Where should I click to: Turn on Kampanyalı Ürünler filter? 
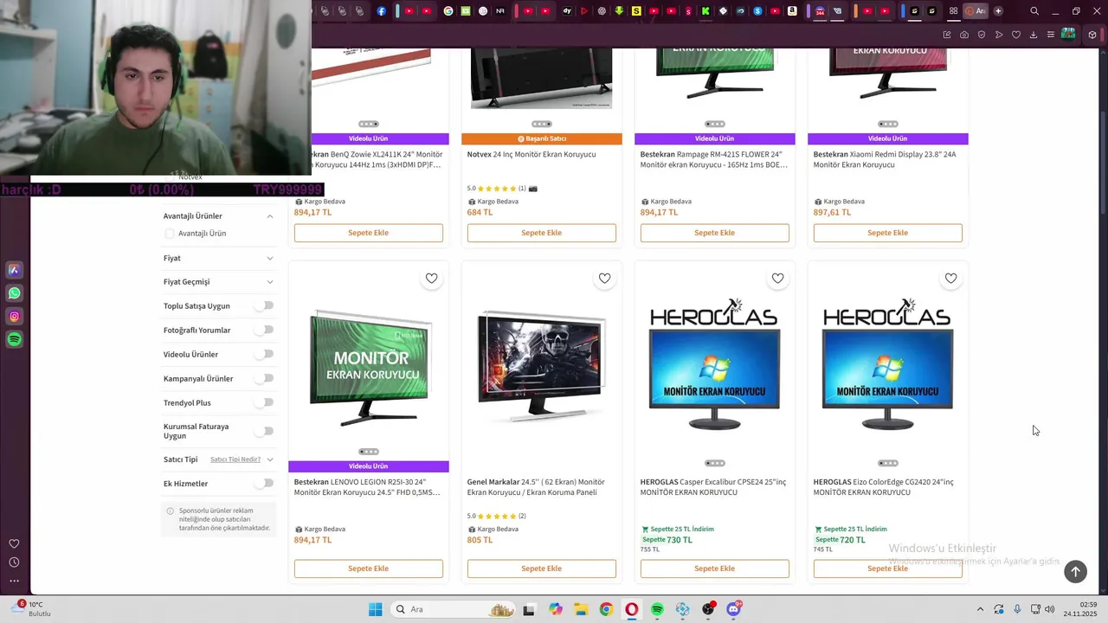(265, 378)
